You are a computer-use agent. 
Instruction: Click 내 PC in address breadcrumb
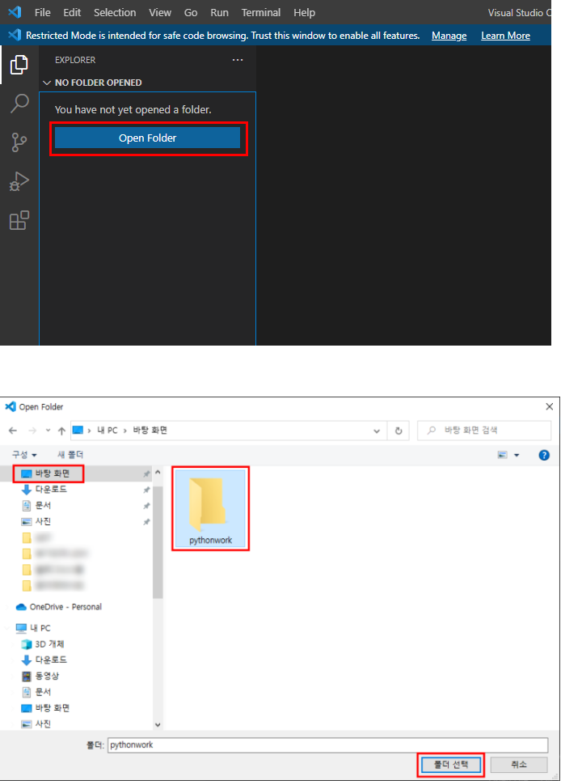[x=107, y=430]
